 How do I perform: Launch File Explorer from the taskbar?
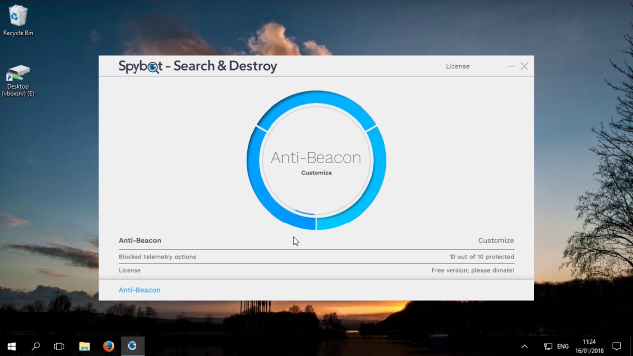pos(85,346)
